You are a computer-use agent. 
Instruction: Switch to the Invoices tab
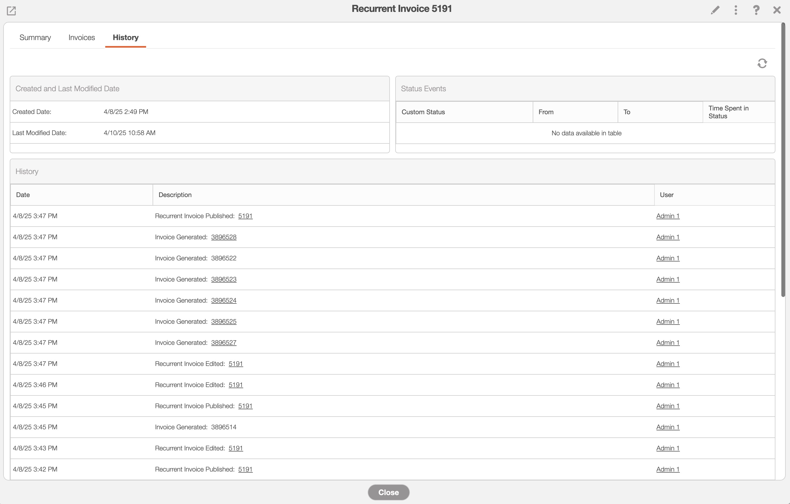click(82, 37)
